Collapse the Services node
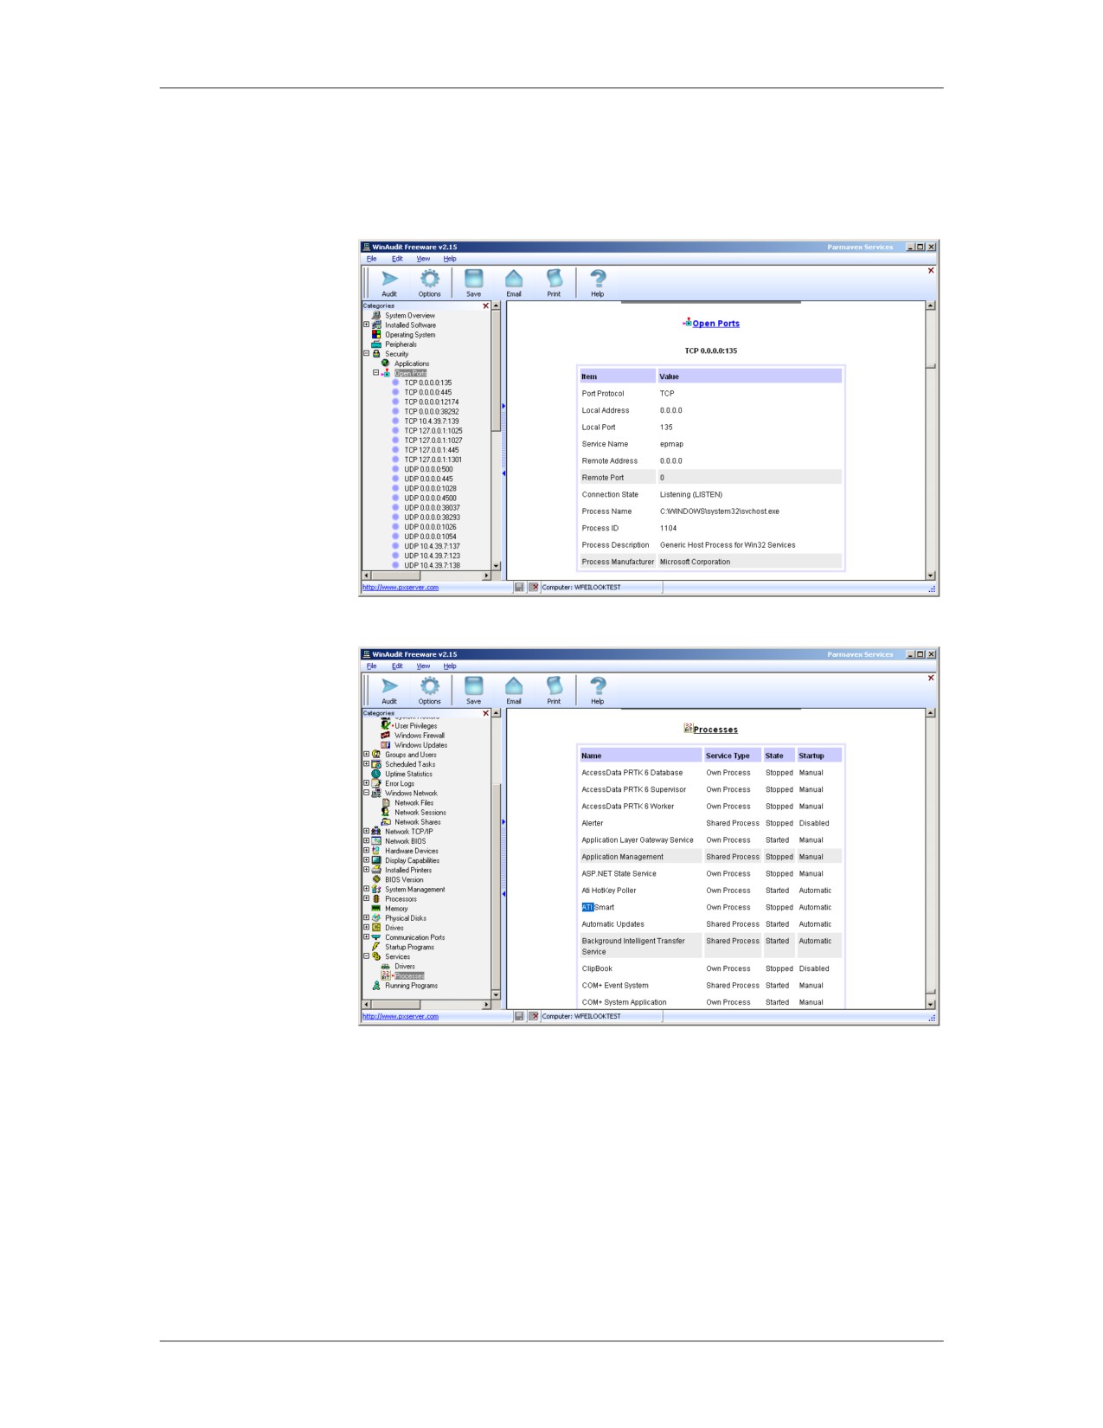The width and height of the screenshot is (1103, 1428). [366, 955]
